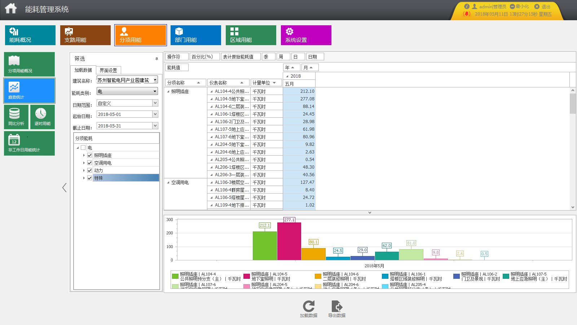Viewport: 577px width, 325px height.
Task: Toggle the 空调用电 checkbox
Action: point(90,163)
